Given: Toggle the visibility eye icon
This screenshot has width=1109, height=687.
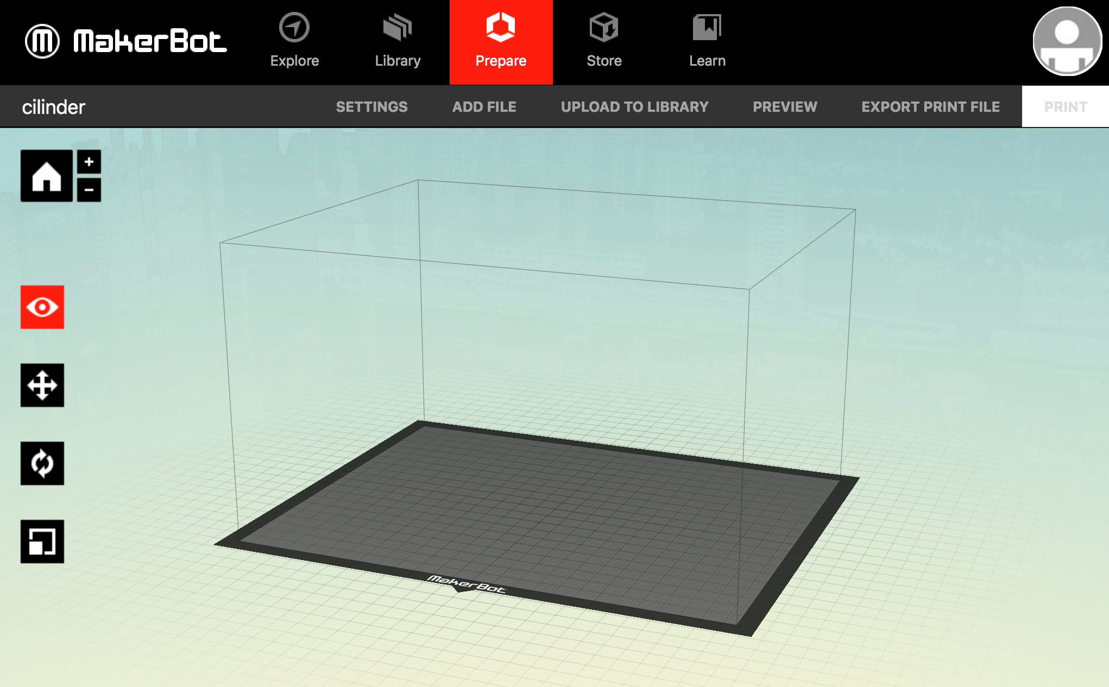Looking at the screenshot, I should pos(41,307).
